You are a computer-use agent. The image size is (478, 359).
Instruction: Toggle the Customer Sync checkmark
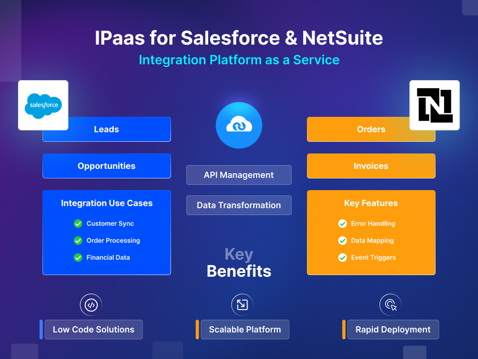(78, 224)
